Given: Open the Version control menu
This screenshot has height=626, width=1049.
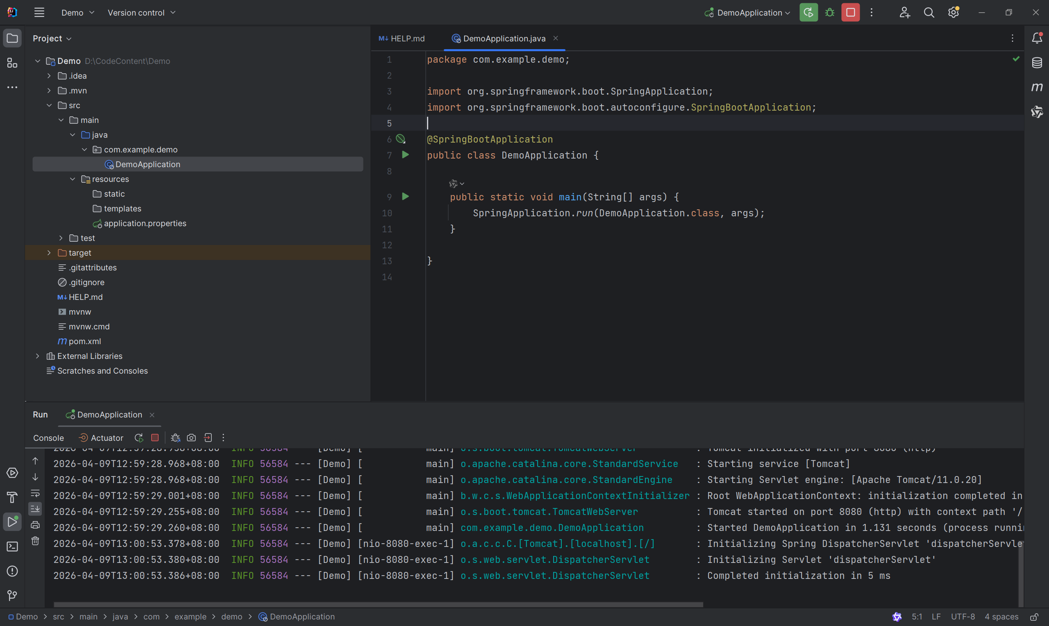Looking at the screenshot, I should 141,13.
